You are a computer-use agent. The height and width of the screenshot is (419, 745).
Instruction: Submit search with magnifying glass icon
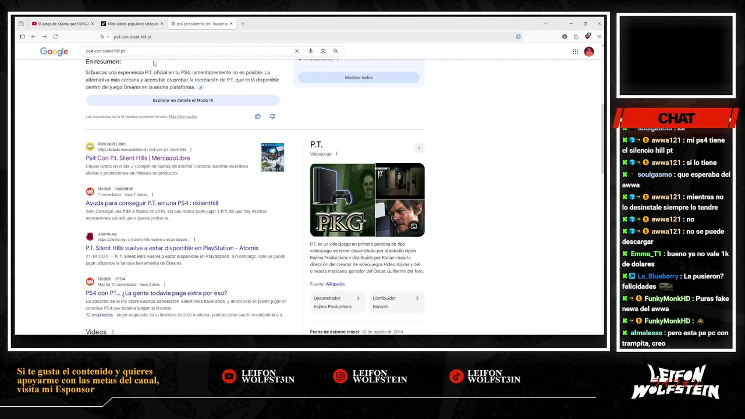(x=336, y=51)
